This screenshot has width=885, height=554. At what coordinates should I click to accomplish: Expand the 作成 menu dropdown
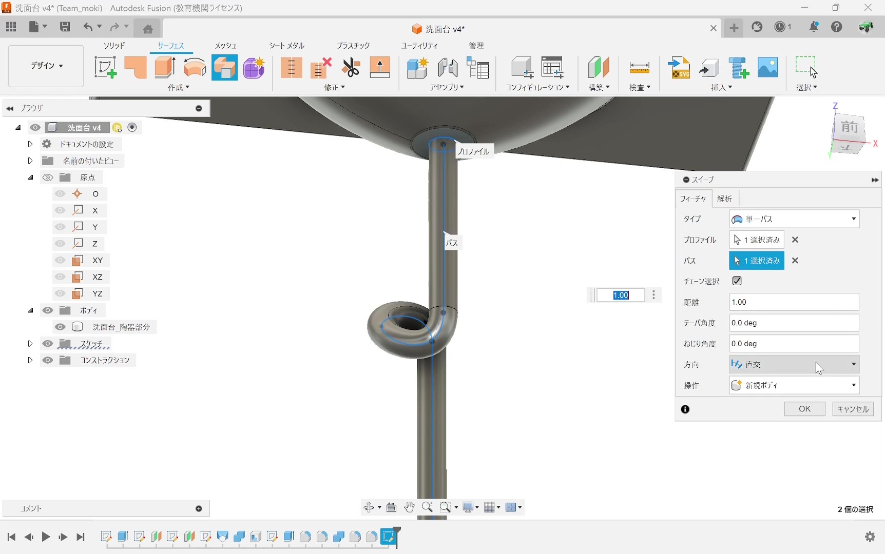[x=179, y=88]
